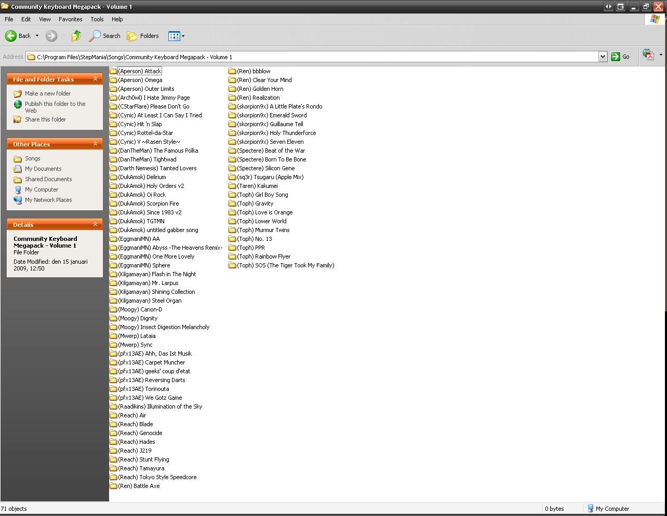Open the File menu
This screenshot has height=516, width=667.
[x=9, y=19]
